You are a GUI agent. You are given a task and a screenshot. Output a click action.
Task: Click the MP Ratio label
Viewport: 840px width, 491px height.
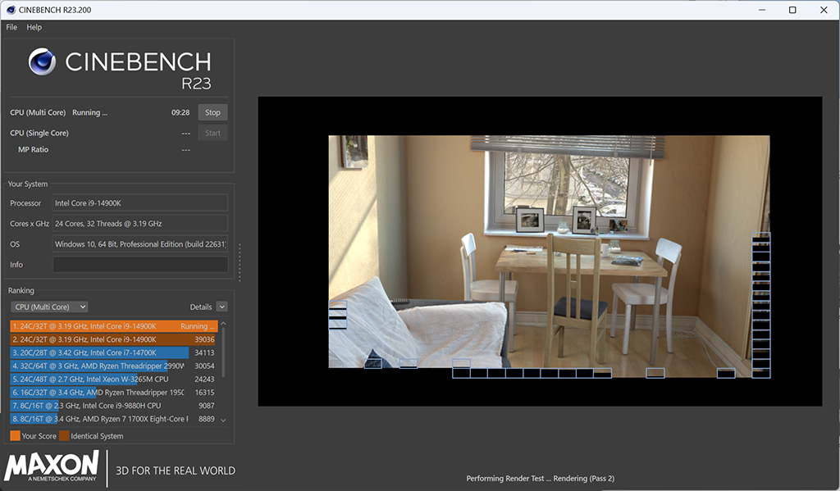click(x=33, y=149)
